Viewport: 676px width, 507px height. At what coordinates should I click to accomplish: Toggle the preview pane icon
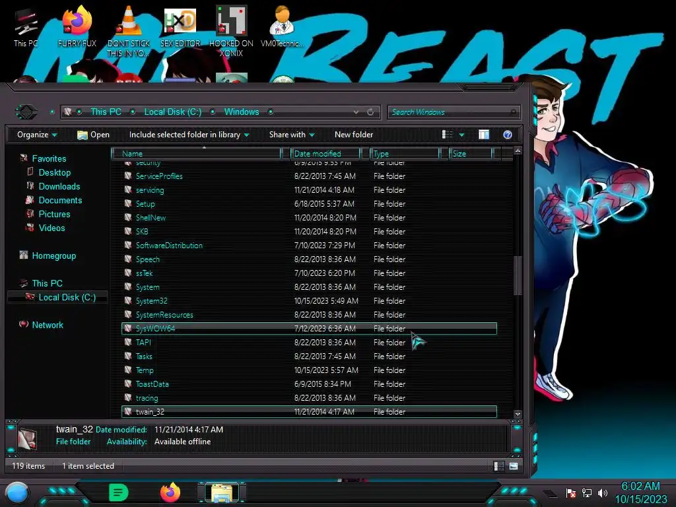pos(484,135)
